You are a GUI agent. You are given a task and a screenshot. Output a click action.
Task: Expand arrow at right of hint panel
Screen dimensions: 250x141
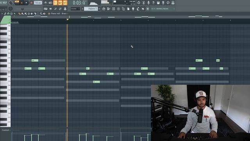(174, 9)
